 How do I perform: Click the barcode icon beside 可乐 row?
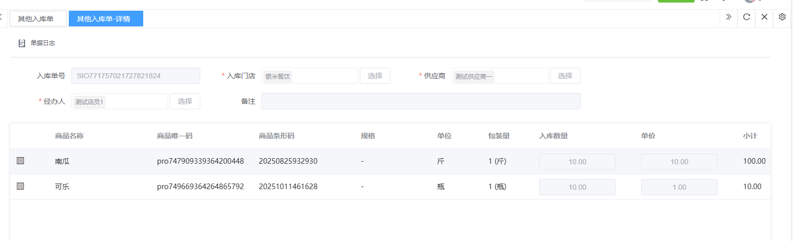click(20, 186)
